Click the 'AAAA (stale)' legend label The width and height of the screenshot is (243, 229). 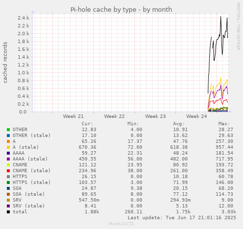(x=30, y=159)
